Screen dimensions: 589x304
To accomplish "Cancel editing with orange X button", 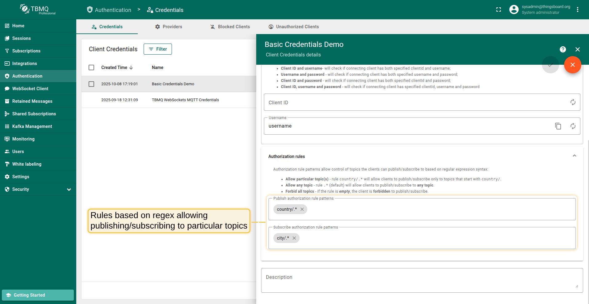I will point(572,65).
